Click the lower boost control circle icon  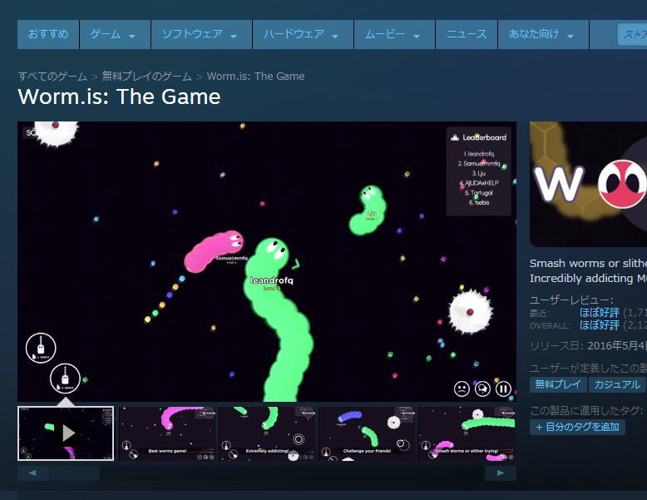click(x=65, y=379)
